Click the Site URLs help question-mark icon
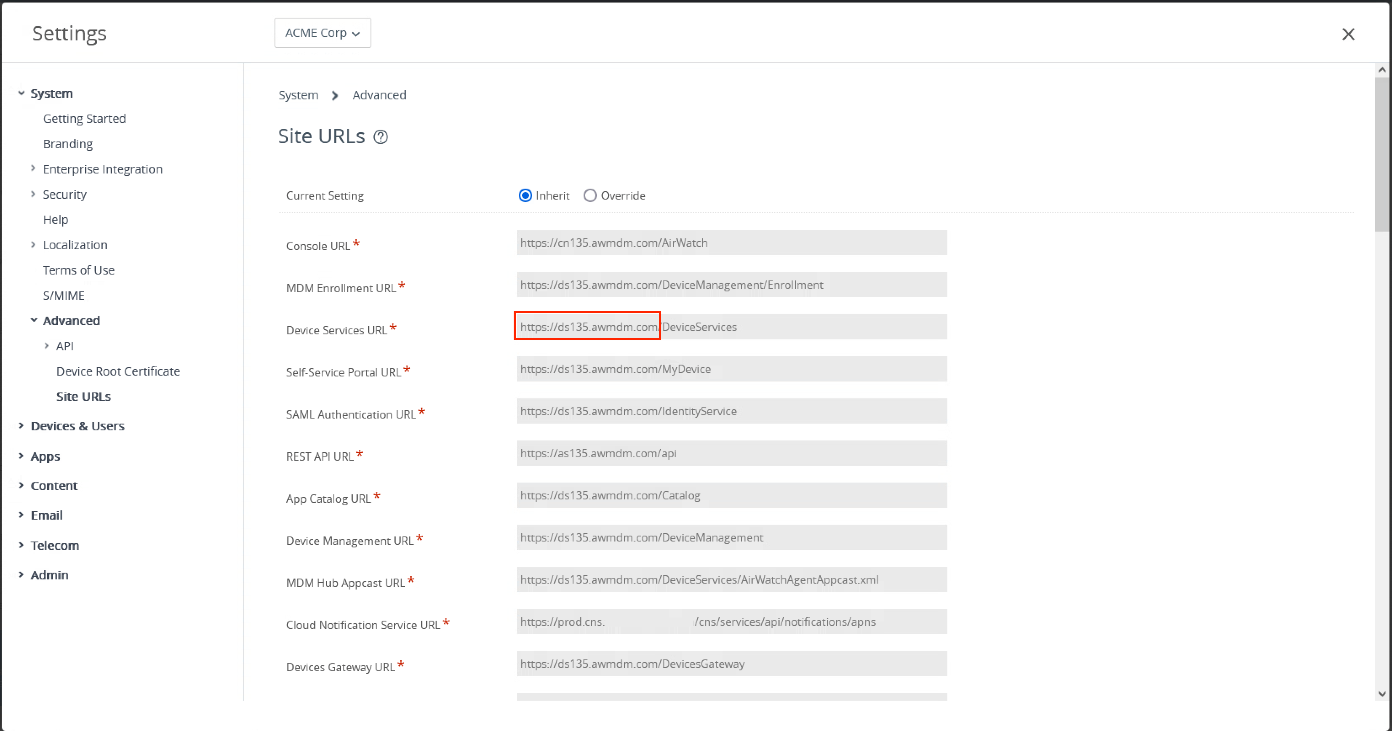Screen dimensions: 1392x731 tap(381, 137)
